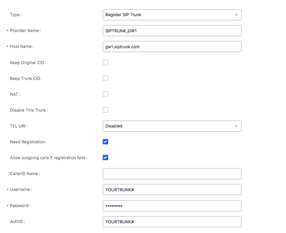Click 'Allow outgoing calls if registration fails:' label

pos(49,158)
